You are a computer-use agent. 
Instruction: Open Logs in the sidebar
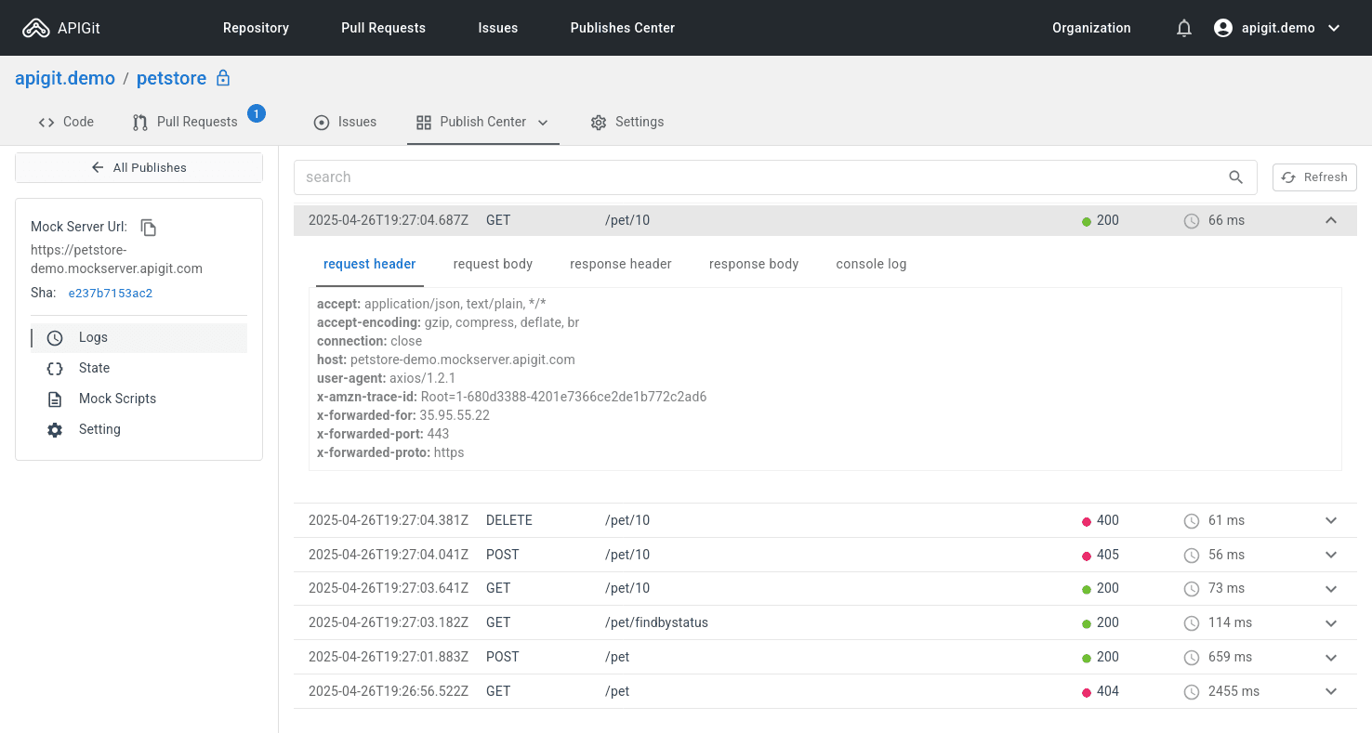pos(139,337)
